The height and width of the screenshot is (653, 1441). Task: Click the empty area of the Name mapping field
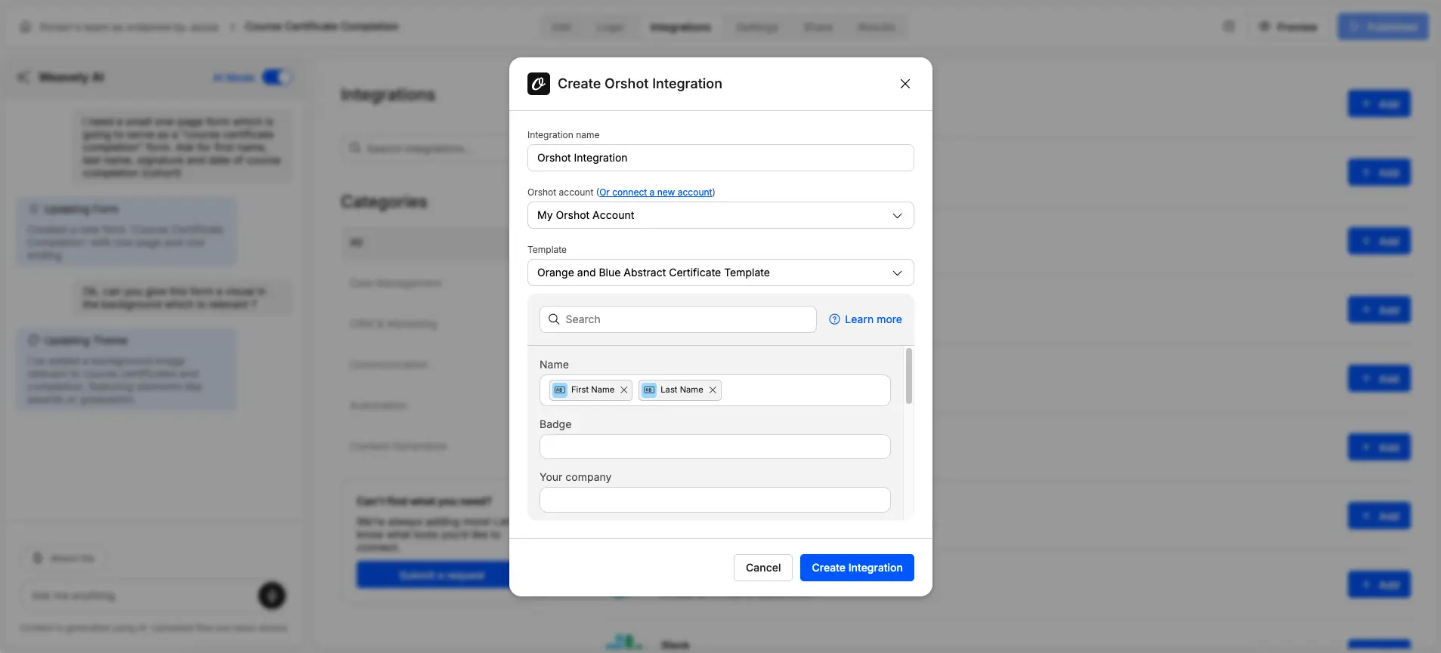(x=805, y=390)
